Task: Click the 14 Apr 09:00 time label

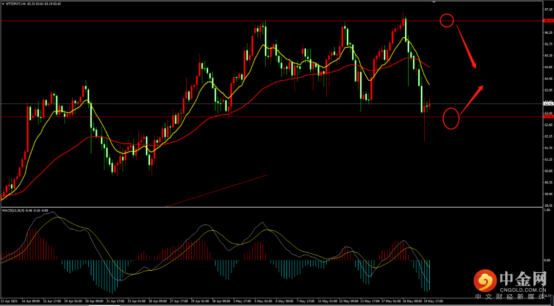Action: click(31, 301)
